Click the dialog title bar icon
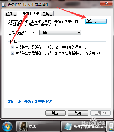The width and height of the screenshot is (114, 132). point(4,4)
